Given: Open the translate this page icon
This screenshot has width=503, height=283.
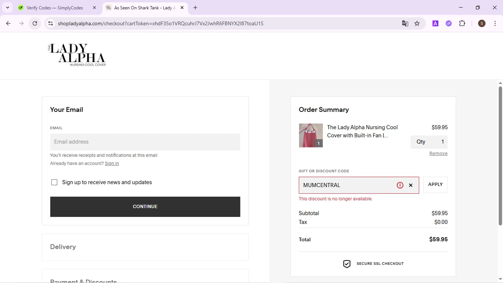Looking at the screenshot, I should (405, 23).
